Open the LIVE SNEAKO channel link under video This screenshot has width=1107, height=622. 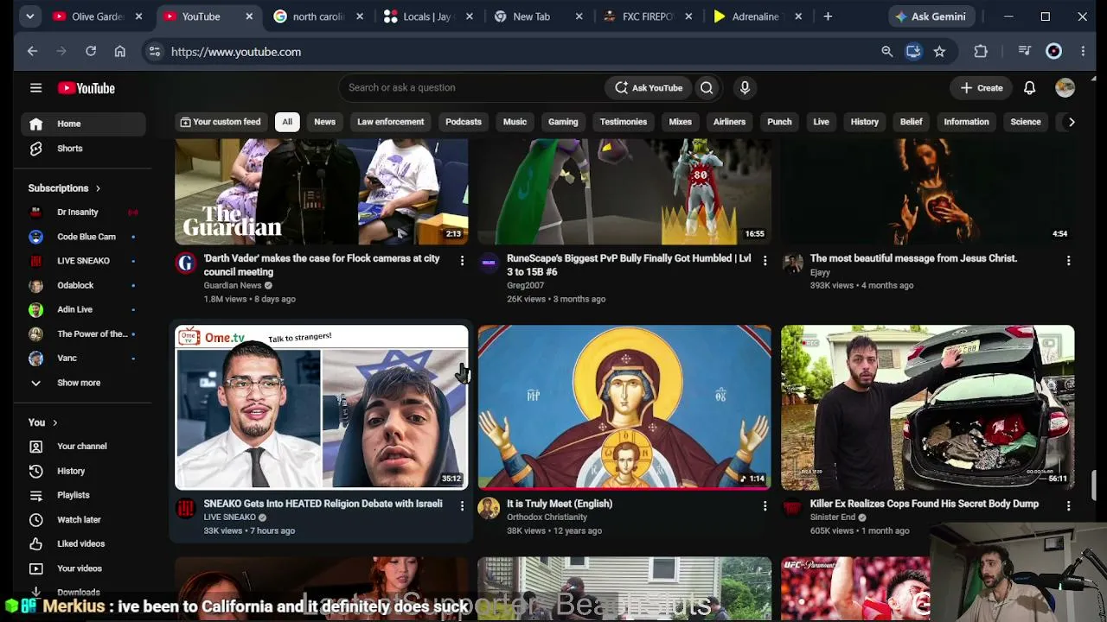pos(229,517)
